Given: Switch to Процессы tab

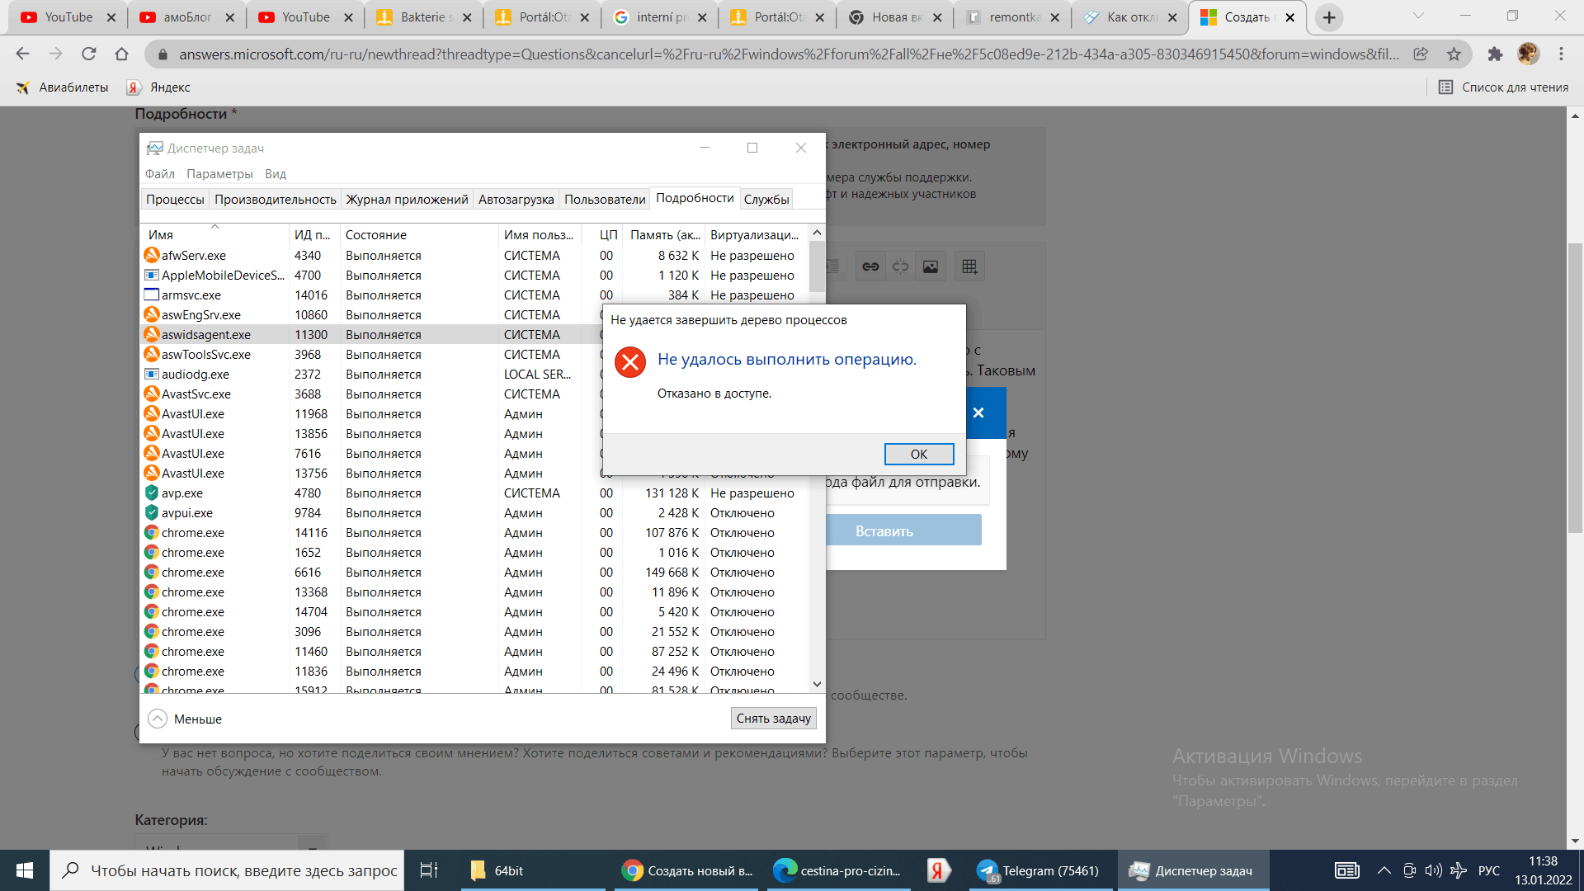Looking at the screenshot, I should pos(175,199).
